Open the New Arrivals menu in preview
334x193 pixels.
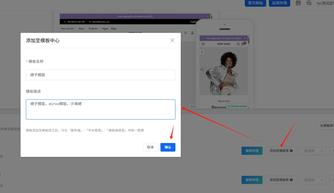tap(68, 29)
